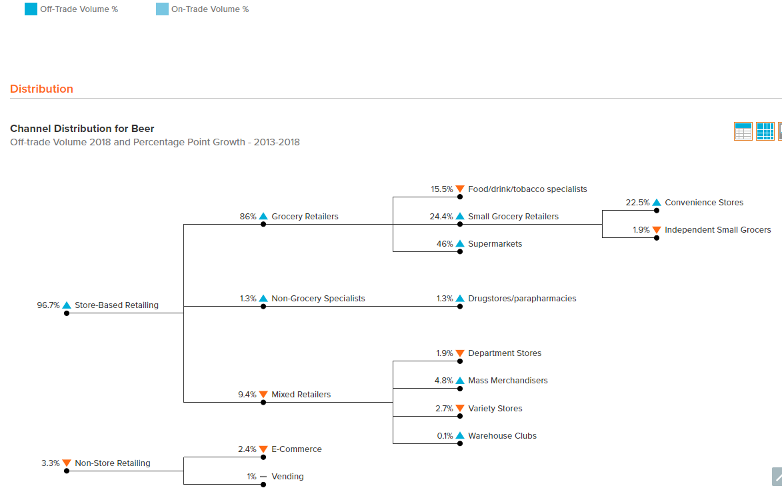Click up arrow beside Convenience Stores
This screenshot has height=496, width=782.
coord(657,203)
